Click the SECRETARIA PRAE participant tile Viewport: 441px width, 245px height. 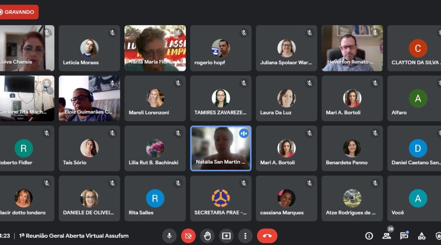point(220,198)
